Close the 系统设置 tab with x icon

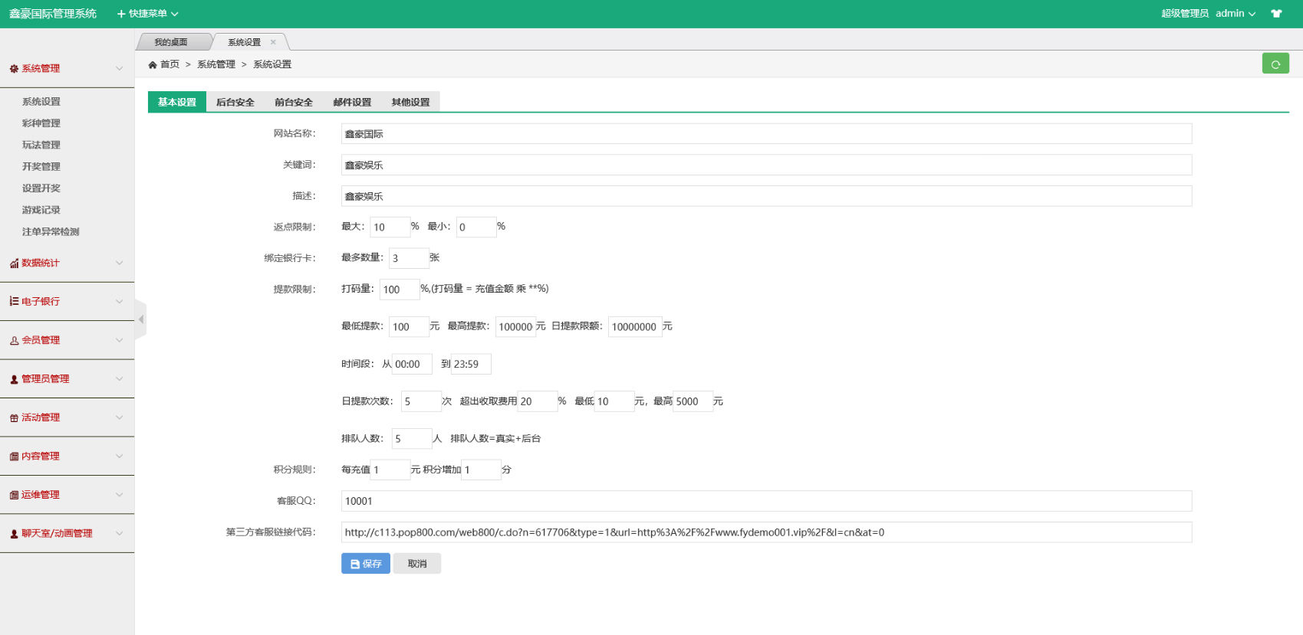pos(273,42)
